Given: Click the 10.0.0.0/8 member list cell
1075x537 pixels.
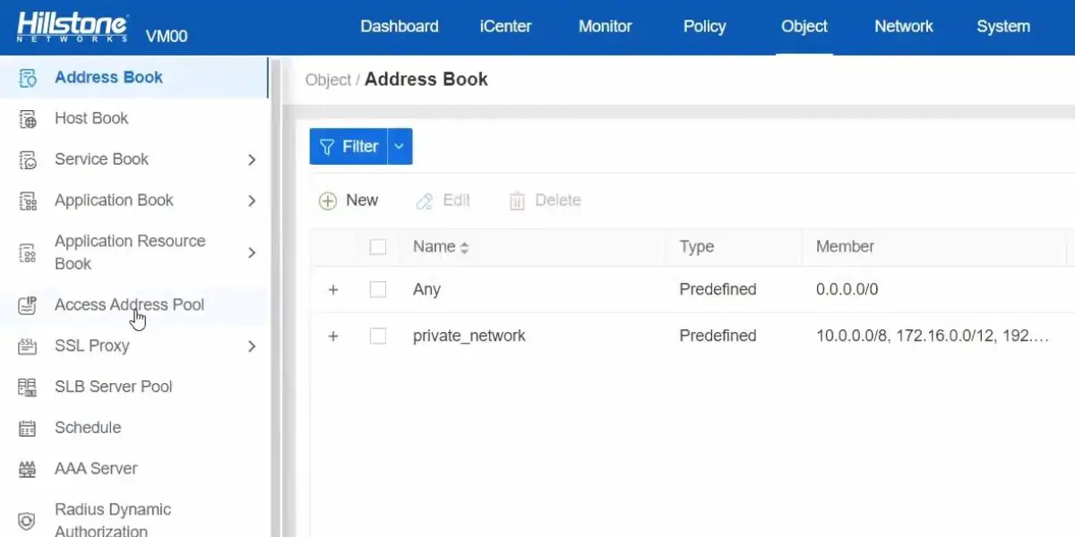Looking at the screenshot, I should coord(933,337).
